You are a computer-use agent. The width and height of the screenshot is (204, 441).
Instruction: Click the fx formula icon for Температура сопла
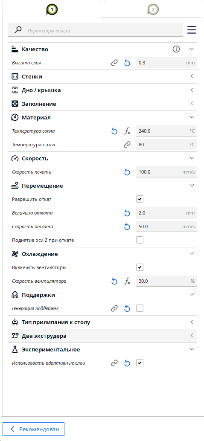(127, 131)
